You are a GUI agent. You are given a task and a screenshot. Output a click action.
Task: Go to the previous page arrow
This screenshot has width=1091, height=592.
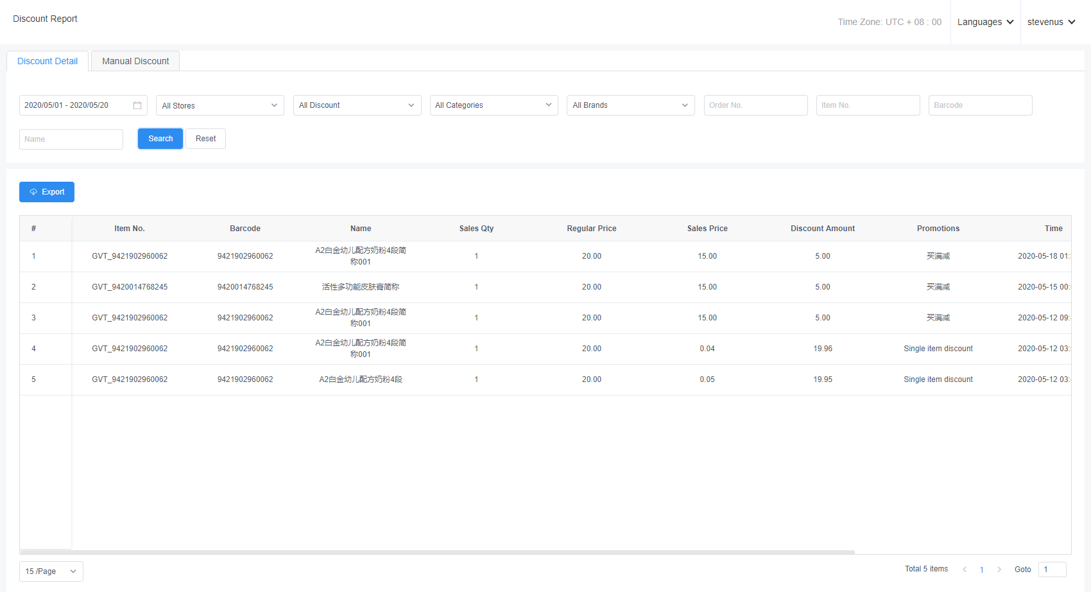[964, 570]
